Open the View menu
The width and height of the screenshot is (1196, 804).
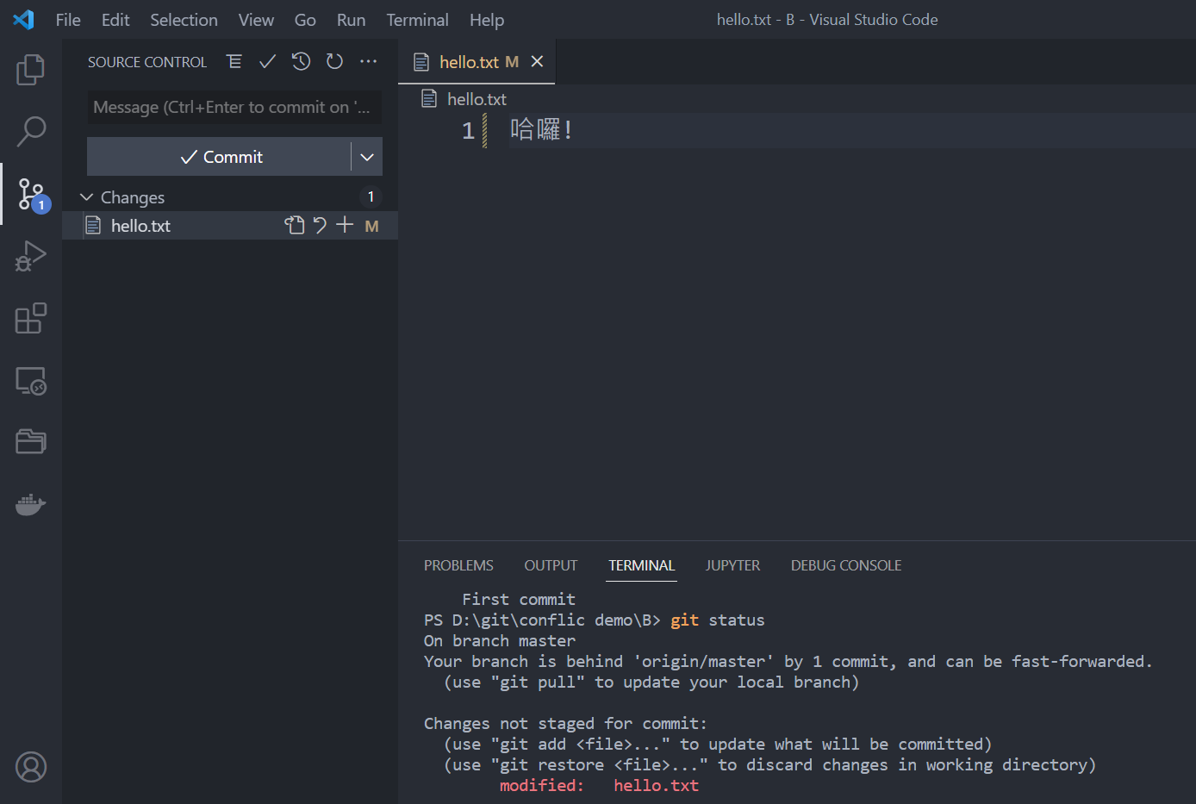(x=256, y=20)
